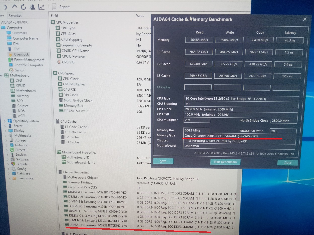314x235 pixels.
Task: Expand the Server tree node
Action: (x=5, y=126)
